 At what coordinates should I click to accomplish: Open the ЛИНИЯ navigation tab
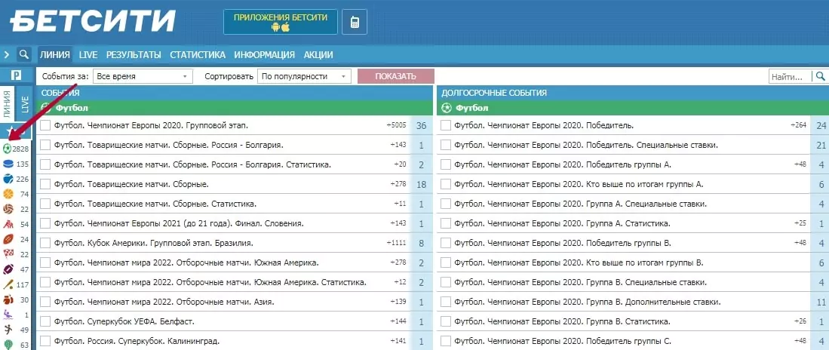click(54, 54)
